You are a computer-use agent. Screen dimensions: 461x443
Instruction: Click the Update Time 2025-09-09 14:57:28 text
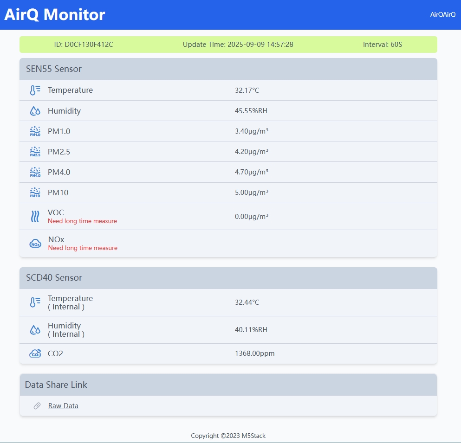pyautogui.click(x=238, y=45)
